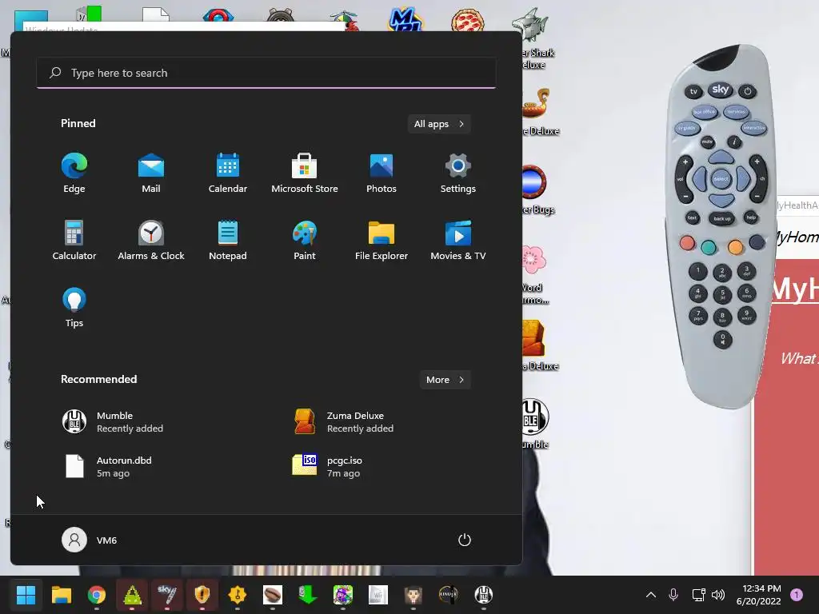Open the orange shield warning taskbar app
The image size is (819, 614).
202,595
